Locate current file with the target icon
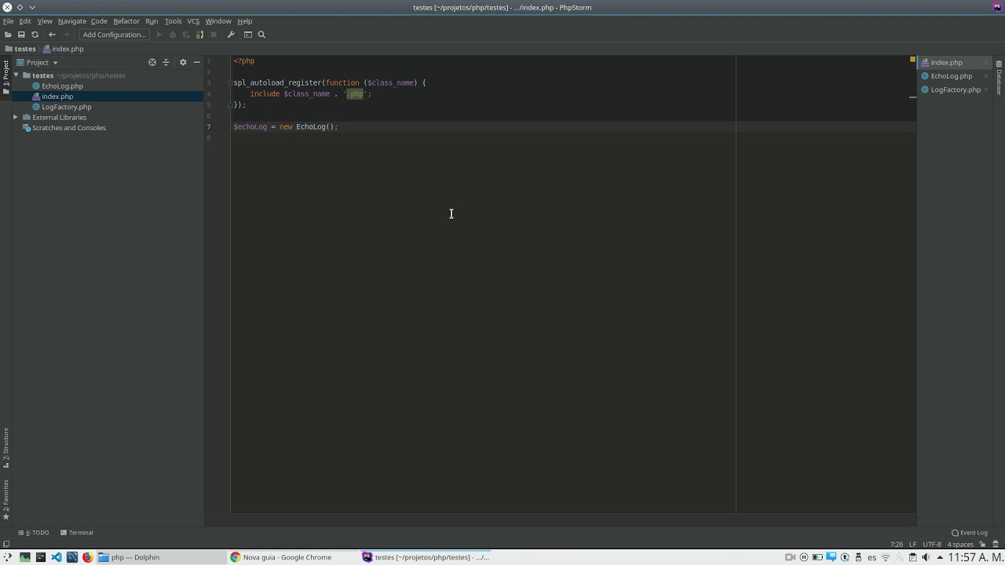Image resolution: width=1005 pixels, height=565 pixels. point(152,62)
